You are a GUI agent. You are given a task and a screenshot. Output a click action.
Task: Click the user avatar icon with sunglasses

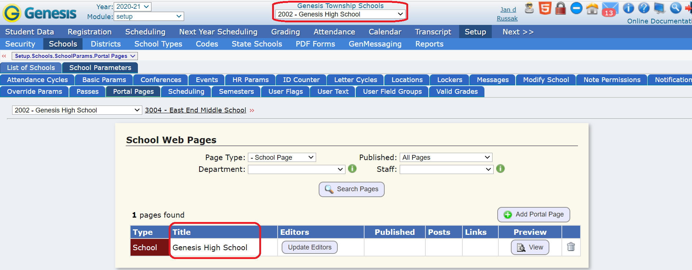click(529, 8)
